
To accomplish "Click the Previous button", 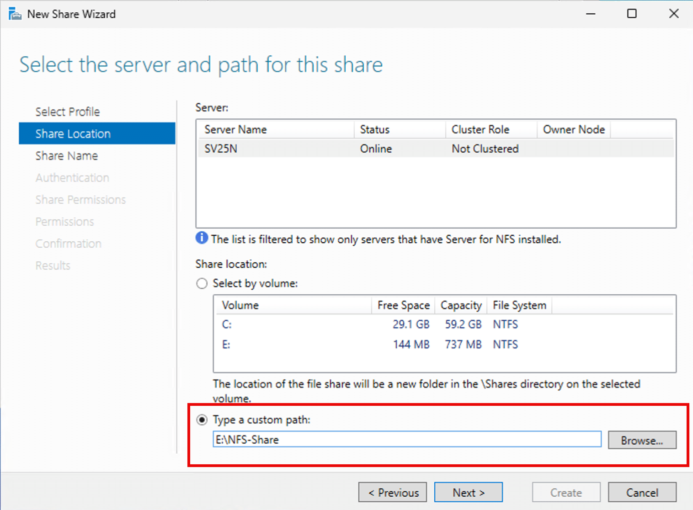I will 392,492.
